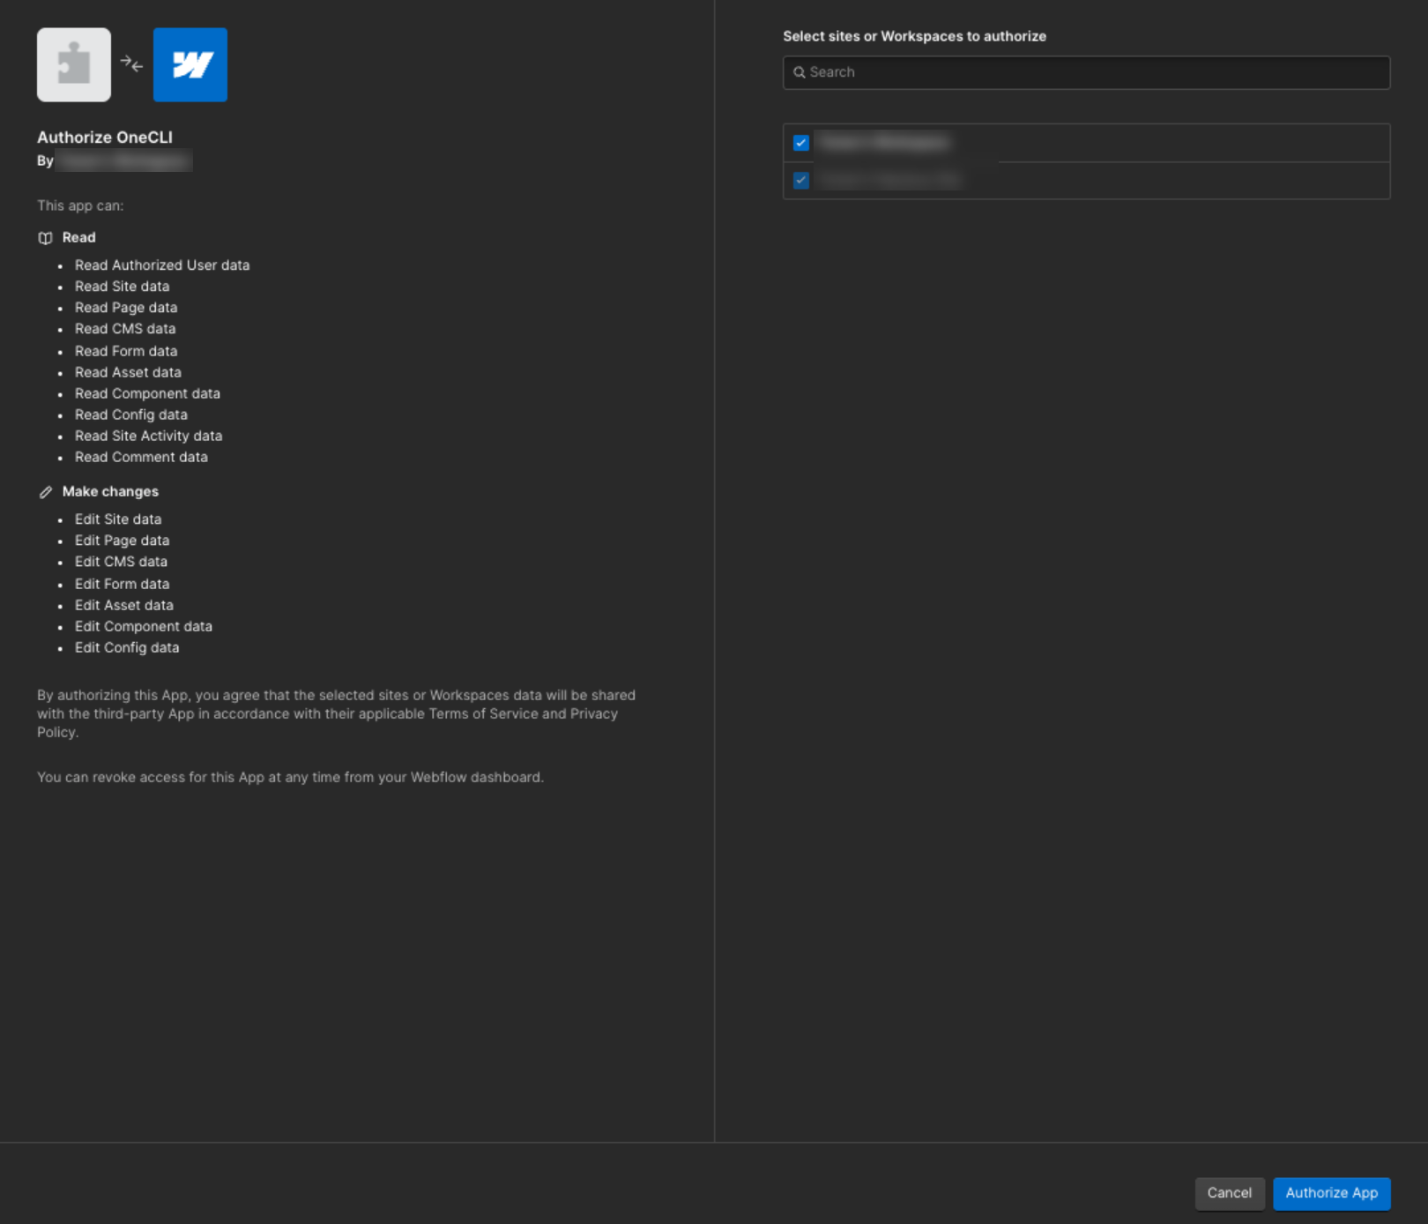Screen dimensions: 1428x1224
Task: Click 'Select sites or Workspaces to authorize' label
Action: click(x=915, y=36)
